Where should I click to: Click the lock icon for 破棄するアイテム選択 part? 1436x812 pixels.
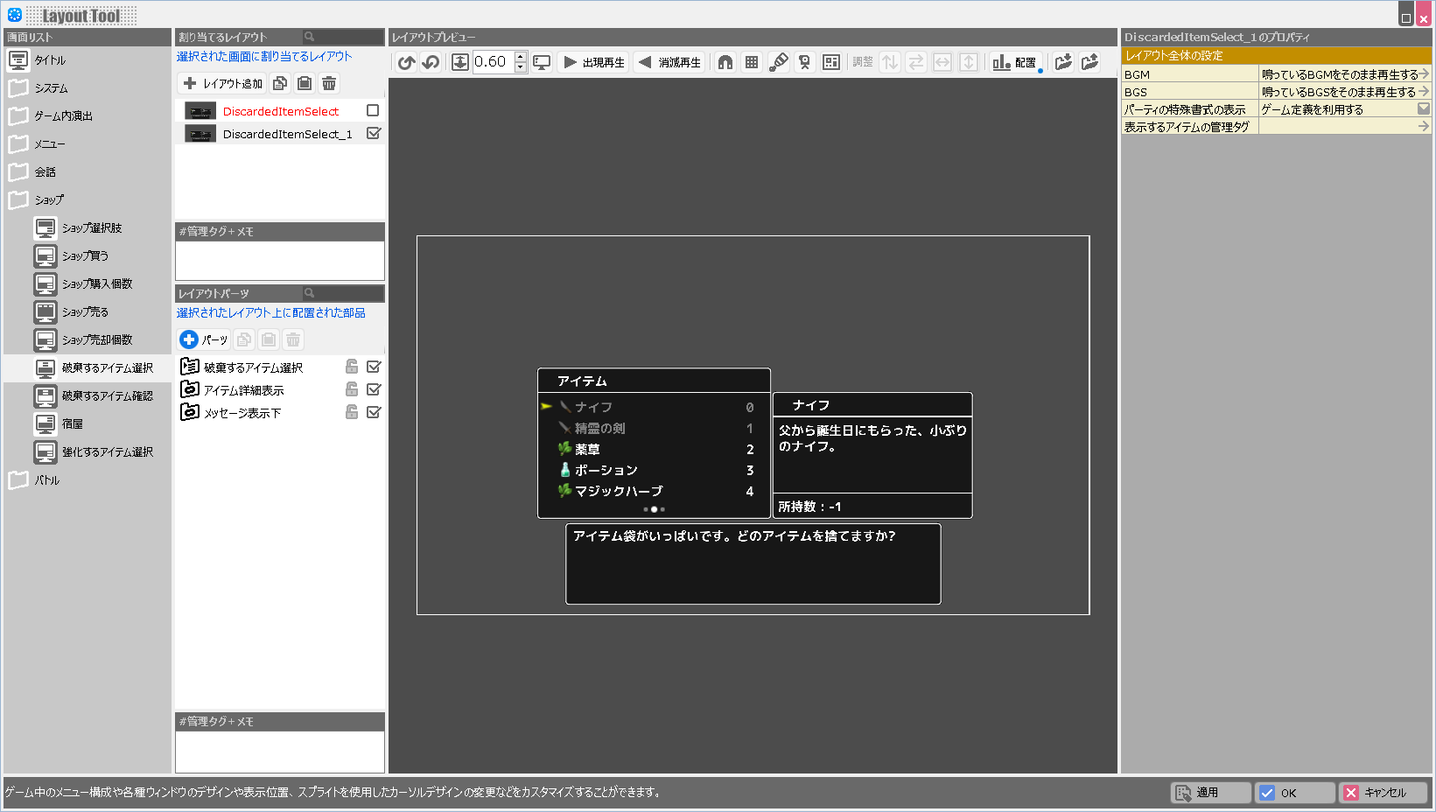click(x=352, y=367)
